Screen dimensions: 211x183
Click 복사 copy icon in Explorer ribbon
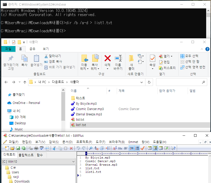point(25,58)
